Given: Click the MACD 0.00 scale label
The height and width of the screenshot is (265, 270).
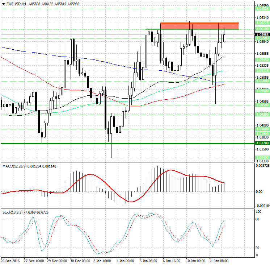Looking at the screenshot, I should [260, 191].
